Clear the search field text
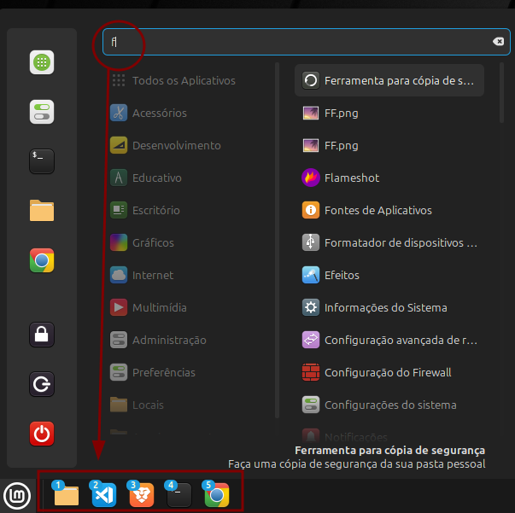Viewport: 515px width, 513px height. [498, 42]
